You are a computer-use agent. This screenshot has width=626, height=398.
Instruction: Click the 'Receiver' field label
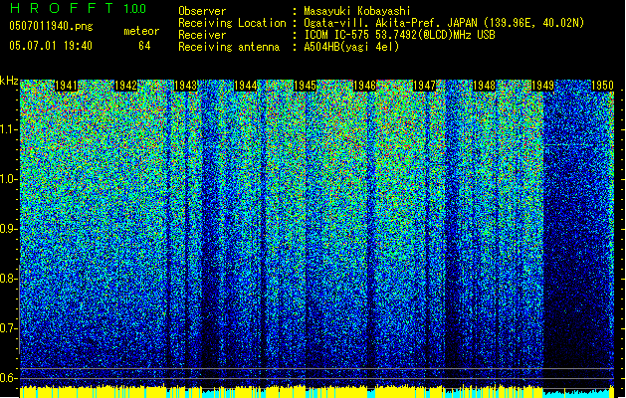coord(202,35)
